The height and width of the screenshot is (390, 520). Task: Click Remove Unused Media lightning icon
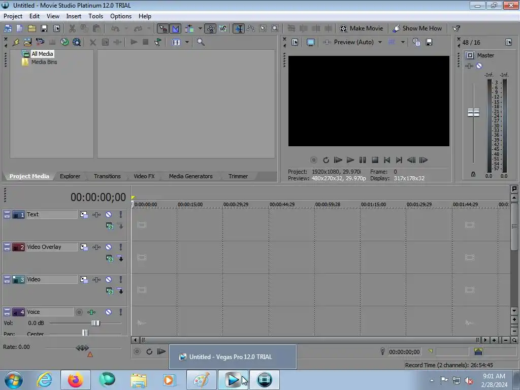point(16,42)
